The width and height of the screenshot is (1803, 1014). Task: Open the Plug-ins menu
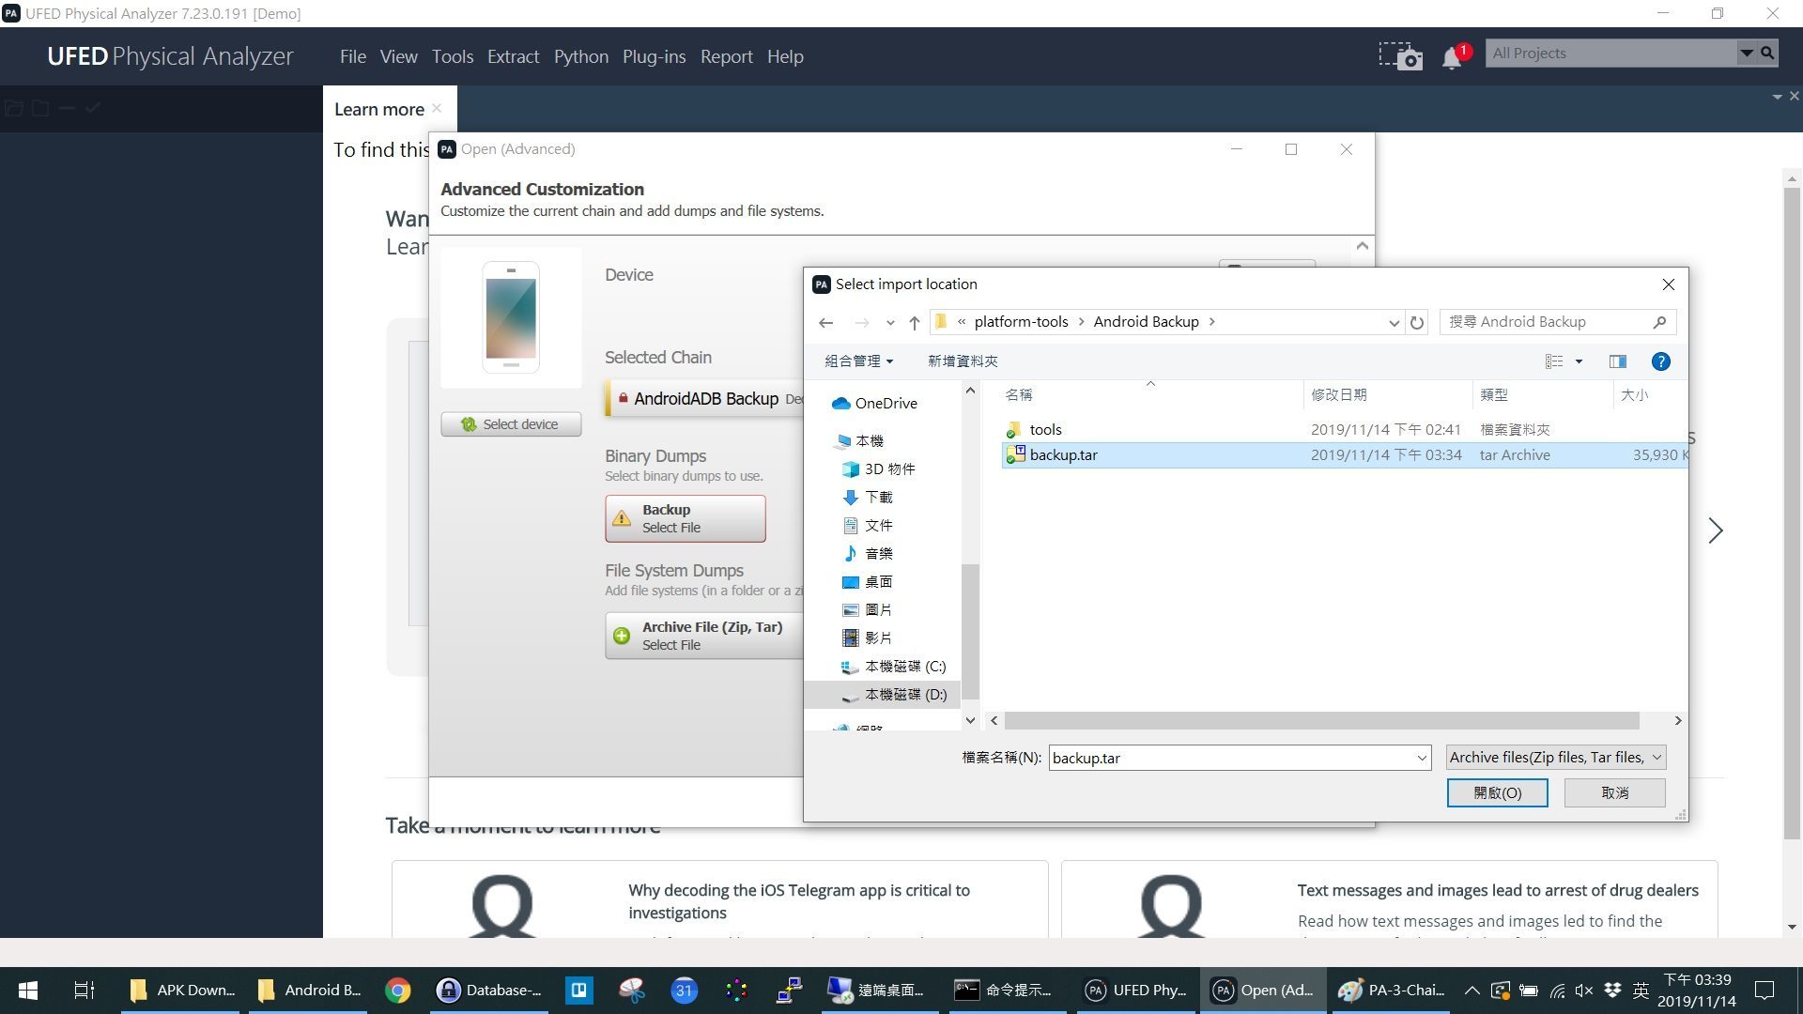[x=654, y=56]
